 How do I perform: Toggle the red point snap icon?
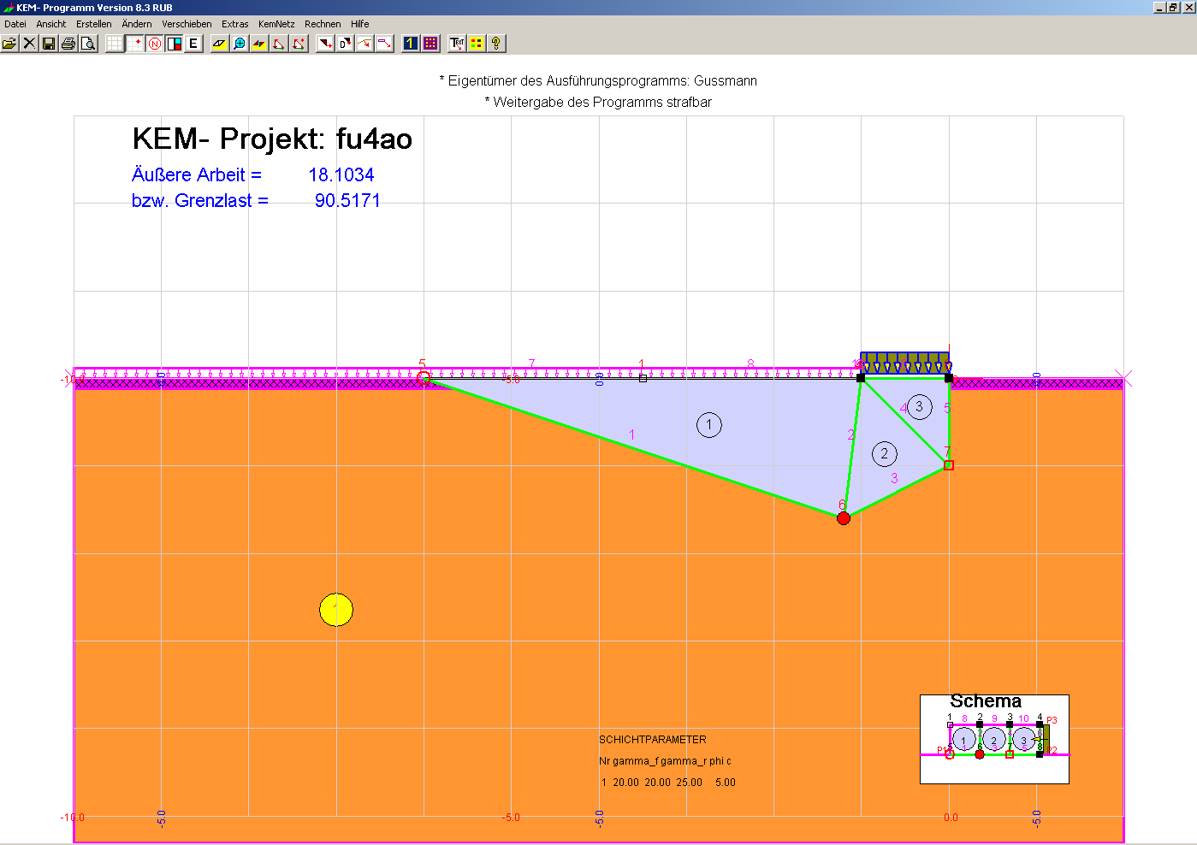point(135,43)
